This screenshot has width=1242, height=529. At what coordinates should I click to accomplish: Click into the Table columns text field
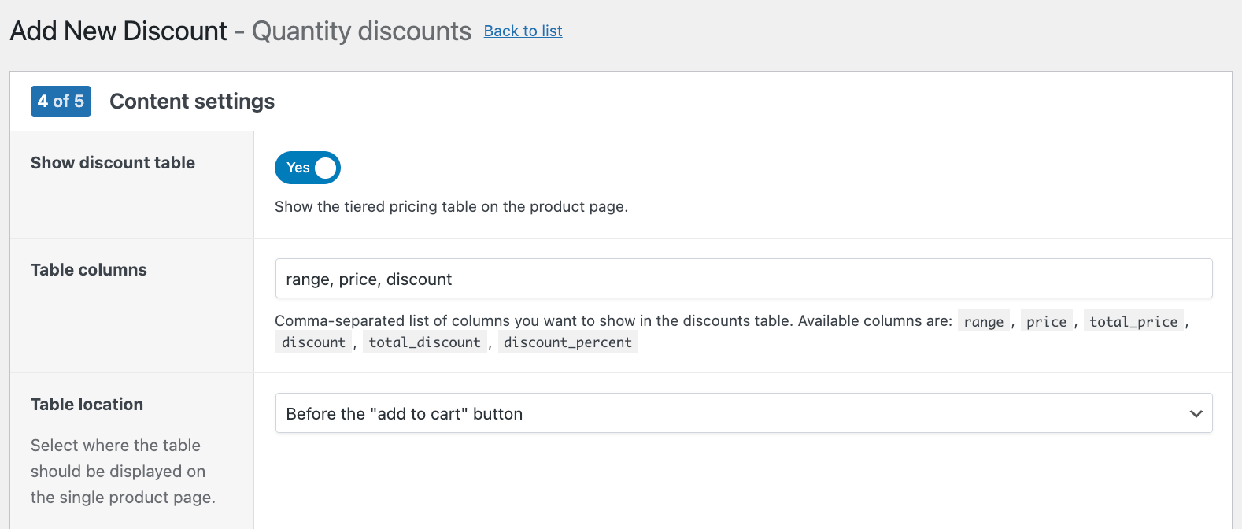(744, 279)
